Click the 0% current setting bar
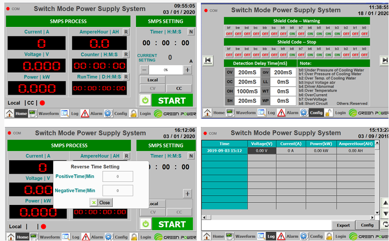Viewport: 389px width, 241px height. click(x=165, y=70)
